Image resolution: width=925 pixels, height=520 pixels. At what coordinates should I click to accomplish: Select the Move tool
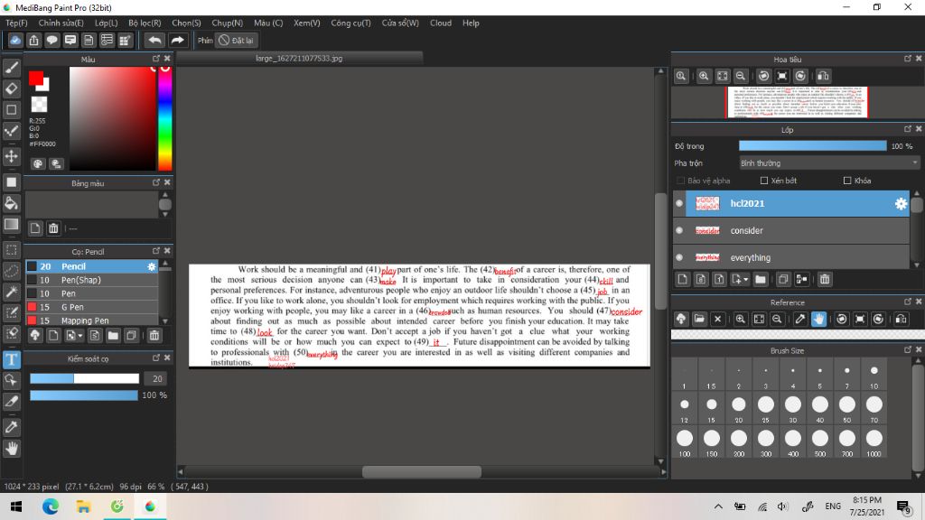(11, 156)
